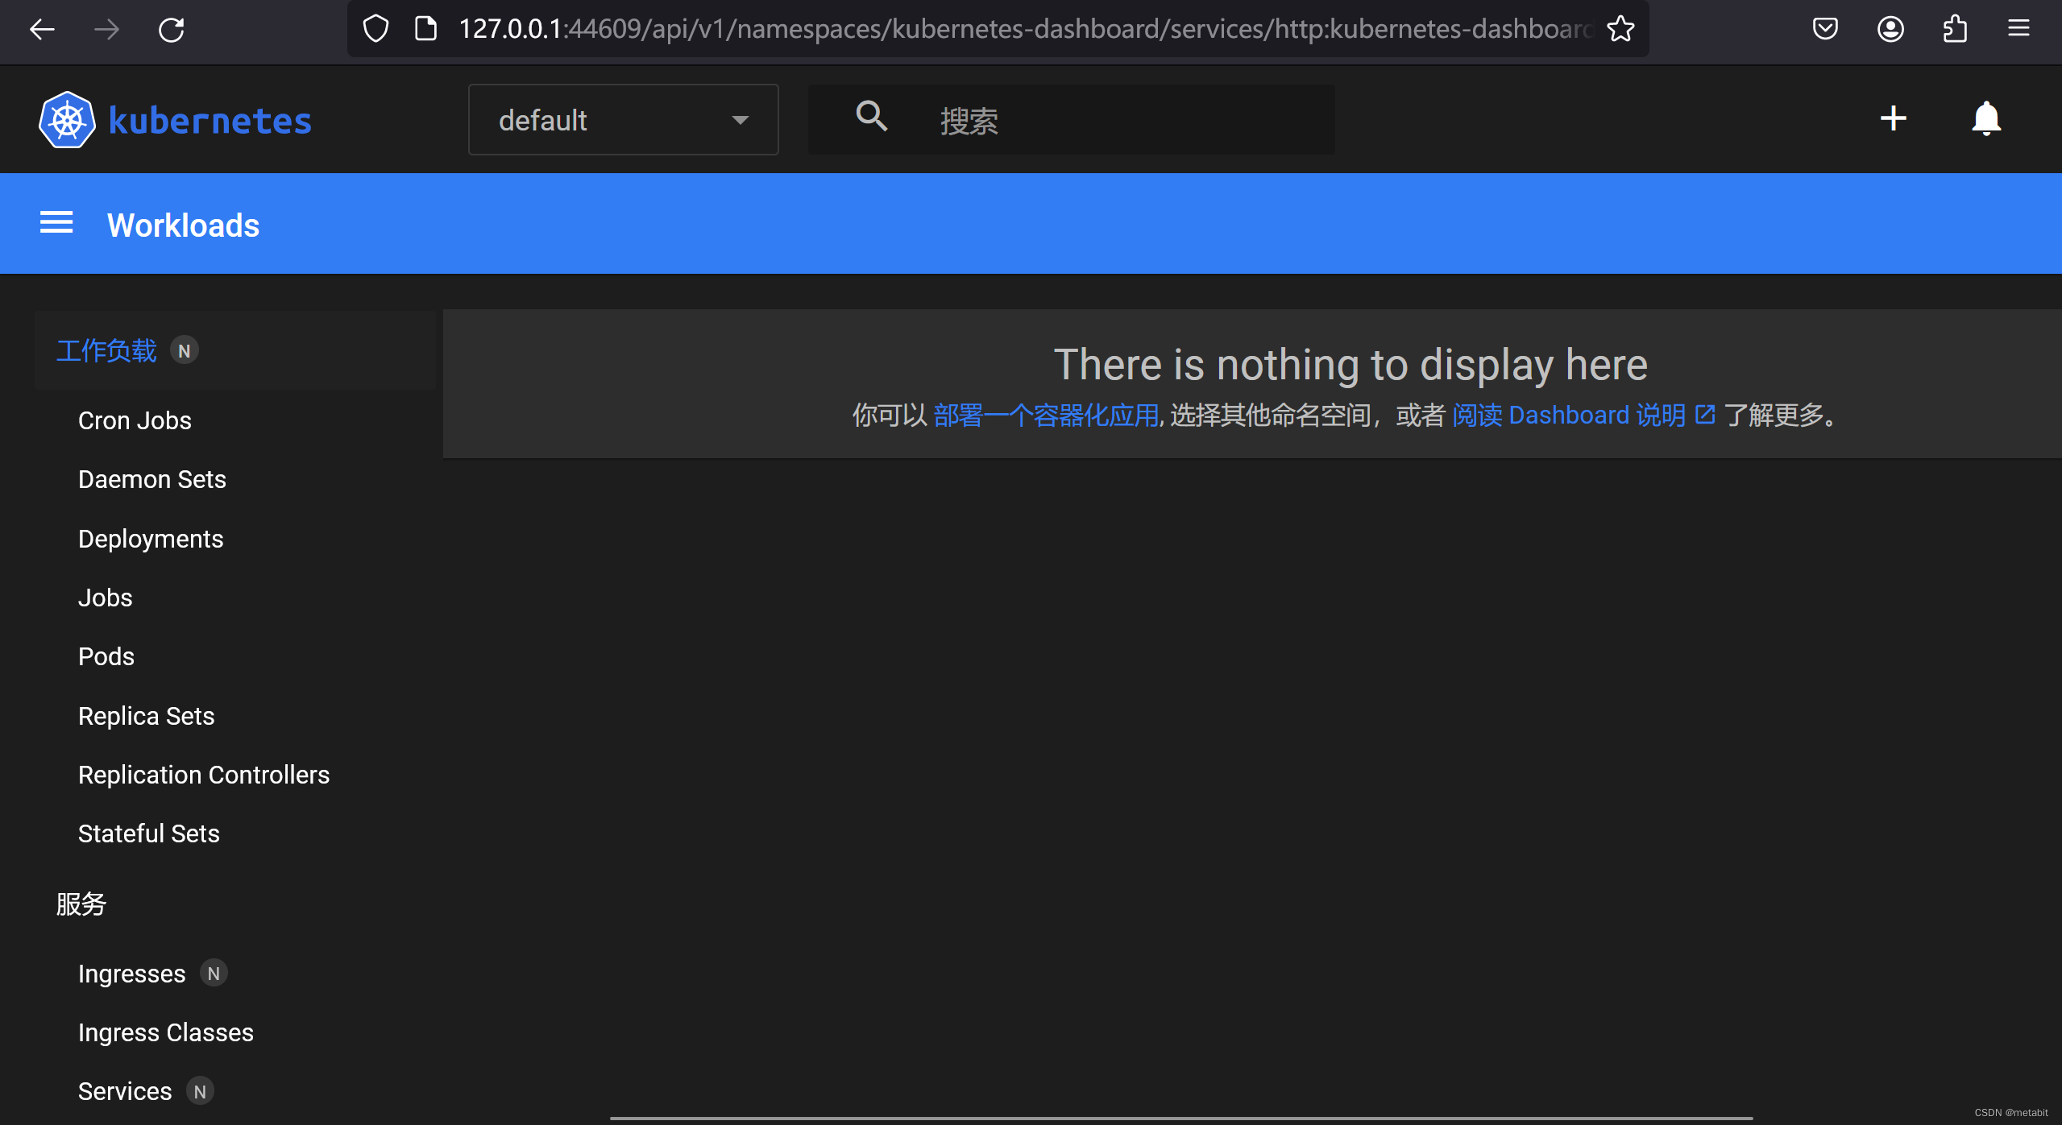Click the browser back arrow
Viewport: 2062px width, 1125px height.
click(x=42, y=30)
